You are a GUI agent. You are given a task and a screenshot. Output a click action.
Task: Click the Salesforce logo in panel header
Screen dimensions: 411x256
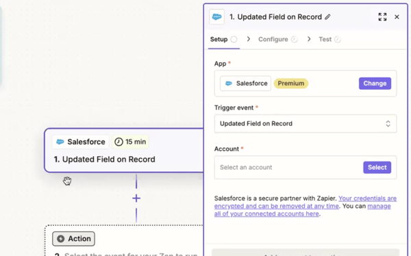tap(216, 17)
